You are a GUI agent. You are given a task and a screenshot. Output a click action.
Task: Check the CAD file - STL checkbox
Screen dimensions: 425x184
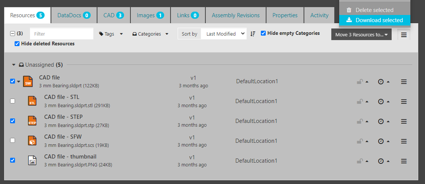[x=12, y=101]
